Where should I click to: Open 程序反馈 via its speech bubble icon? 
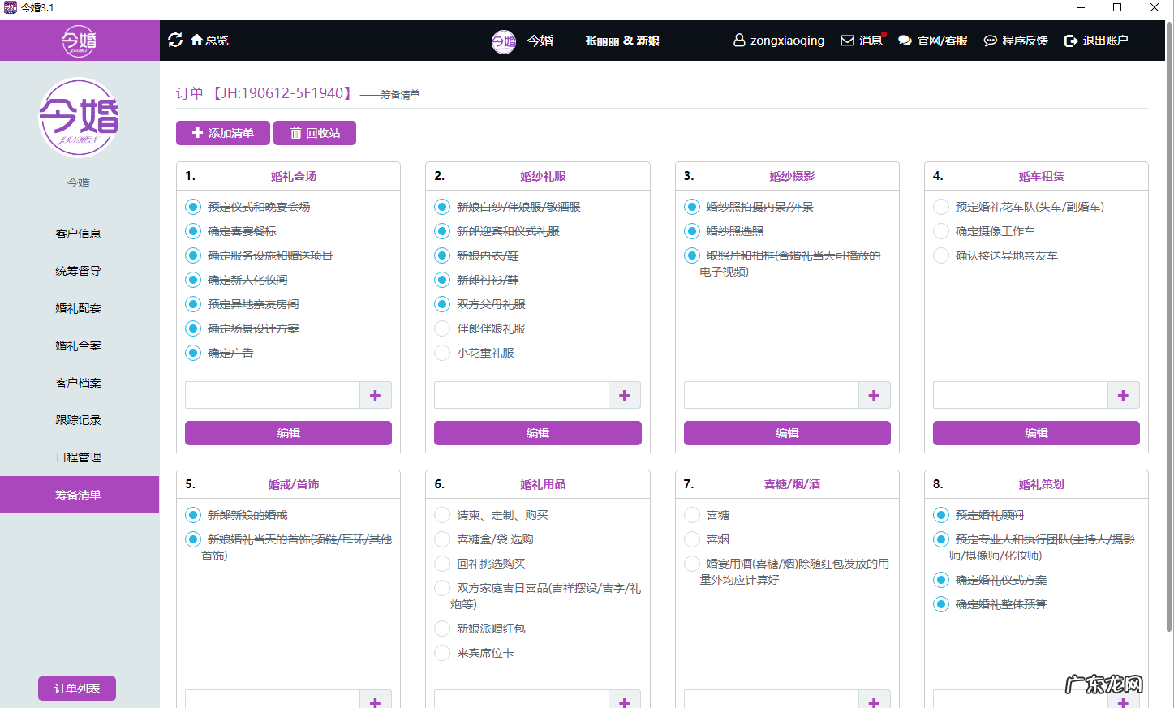click(x=989, y=40)
